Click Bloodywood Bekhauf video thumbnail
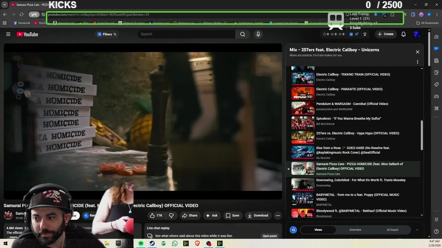The height and width of the screenshot is (248, 442). click(303, 214)
